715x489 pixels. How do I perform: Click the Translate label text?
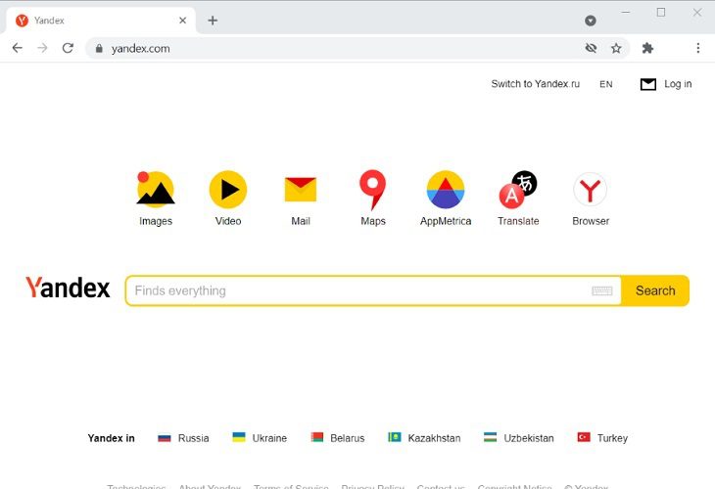click(x=518, y=221)
